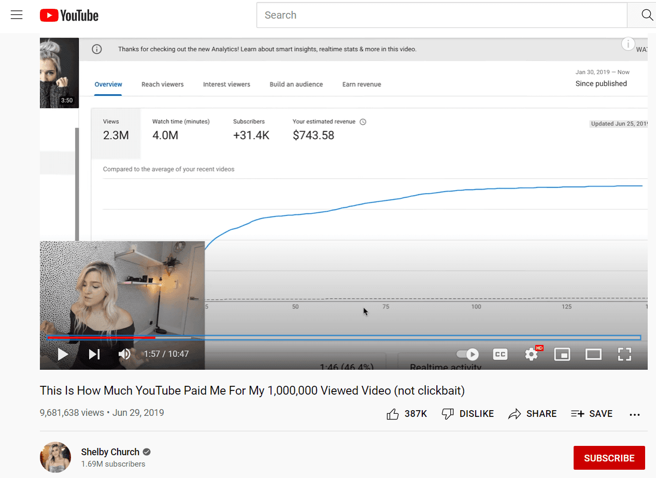Like the video with the thumbs-up icon
656x478 pixels.
pos(393,413)
